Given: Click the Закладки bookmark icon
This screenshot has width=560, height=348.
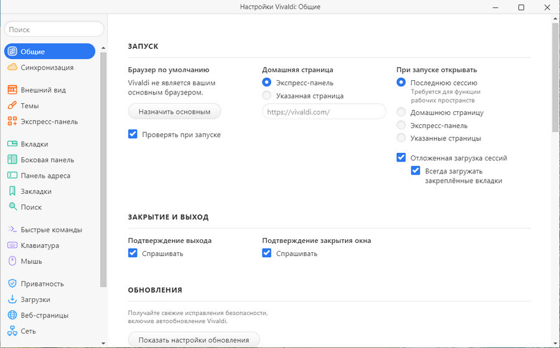Looking at the screenshot, I should click(x=12, y=191).
